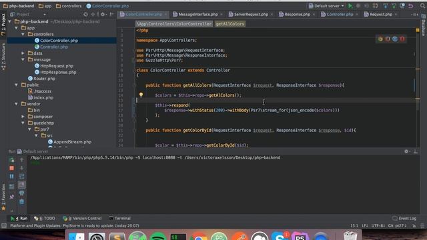Screen dimensions: 427x240
Task: Click the intention lightbulb on line 14
Action: pyautogui.click(x=141, y=95)
